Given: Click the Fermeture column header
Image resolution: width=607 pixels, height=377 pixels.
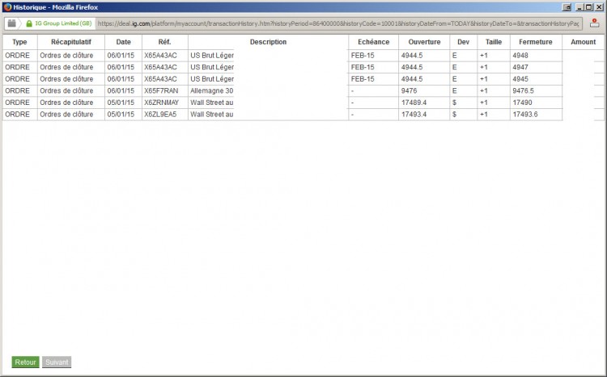Looking at the screenshot, I should (536, 42).
